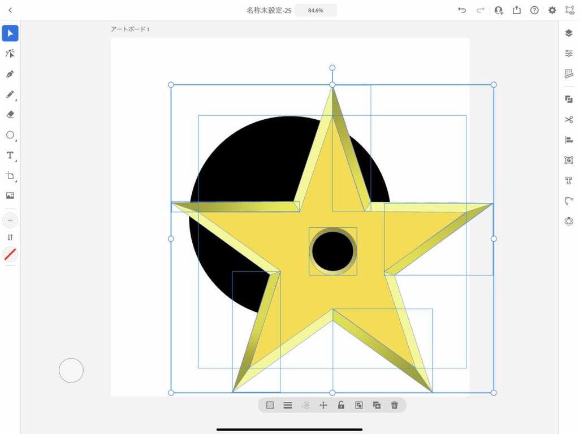Tap the move icon in context bar
This screenshot has width=579, height=434.
[x=323, y=405]
